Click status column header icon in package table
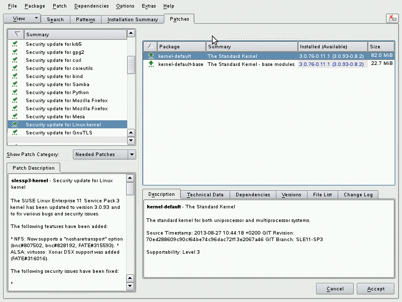Screen dimensions: 402x302 [150, 46]
